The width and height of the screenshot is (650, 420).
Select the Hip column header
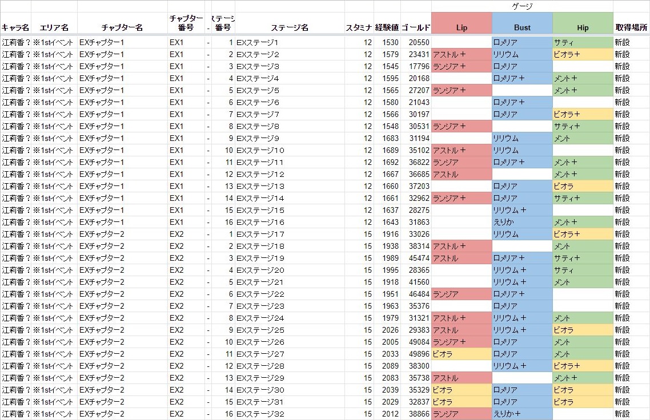(x=583, y=27)
